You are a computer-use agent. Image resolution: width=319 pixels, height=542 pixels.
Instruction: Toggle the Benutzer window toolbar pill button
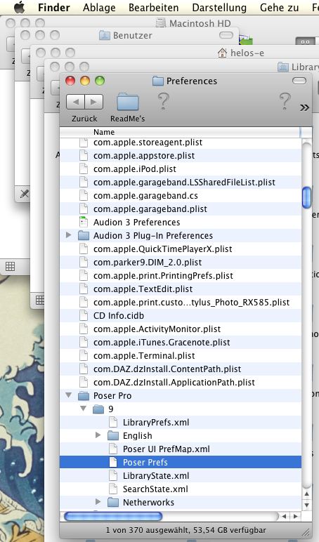point(226,35)
